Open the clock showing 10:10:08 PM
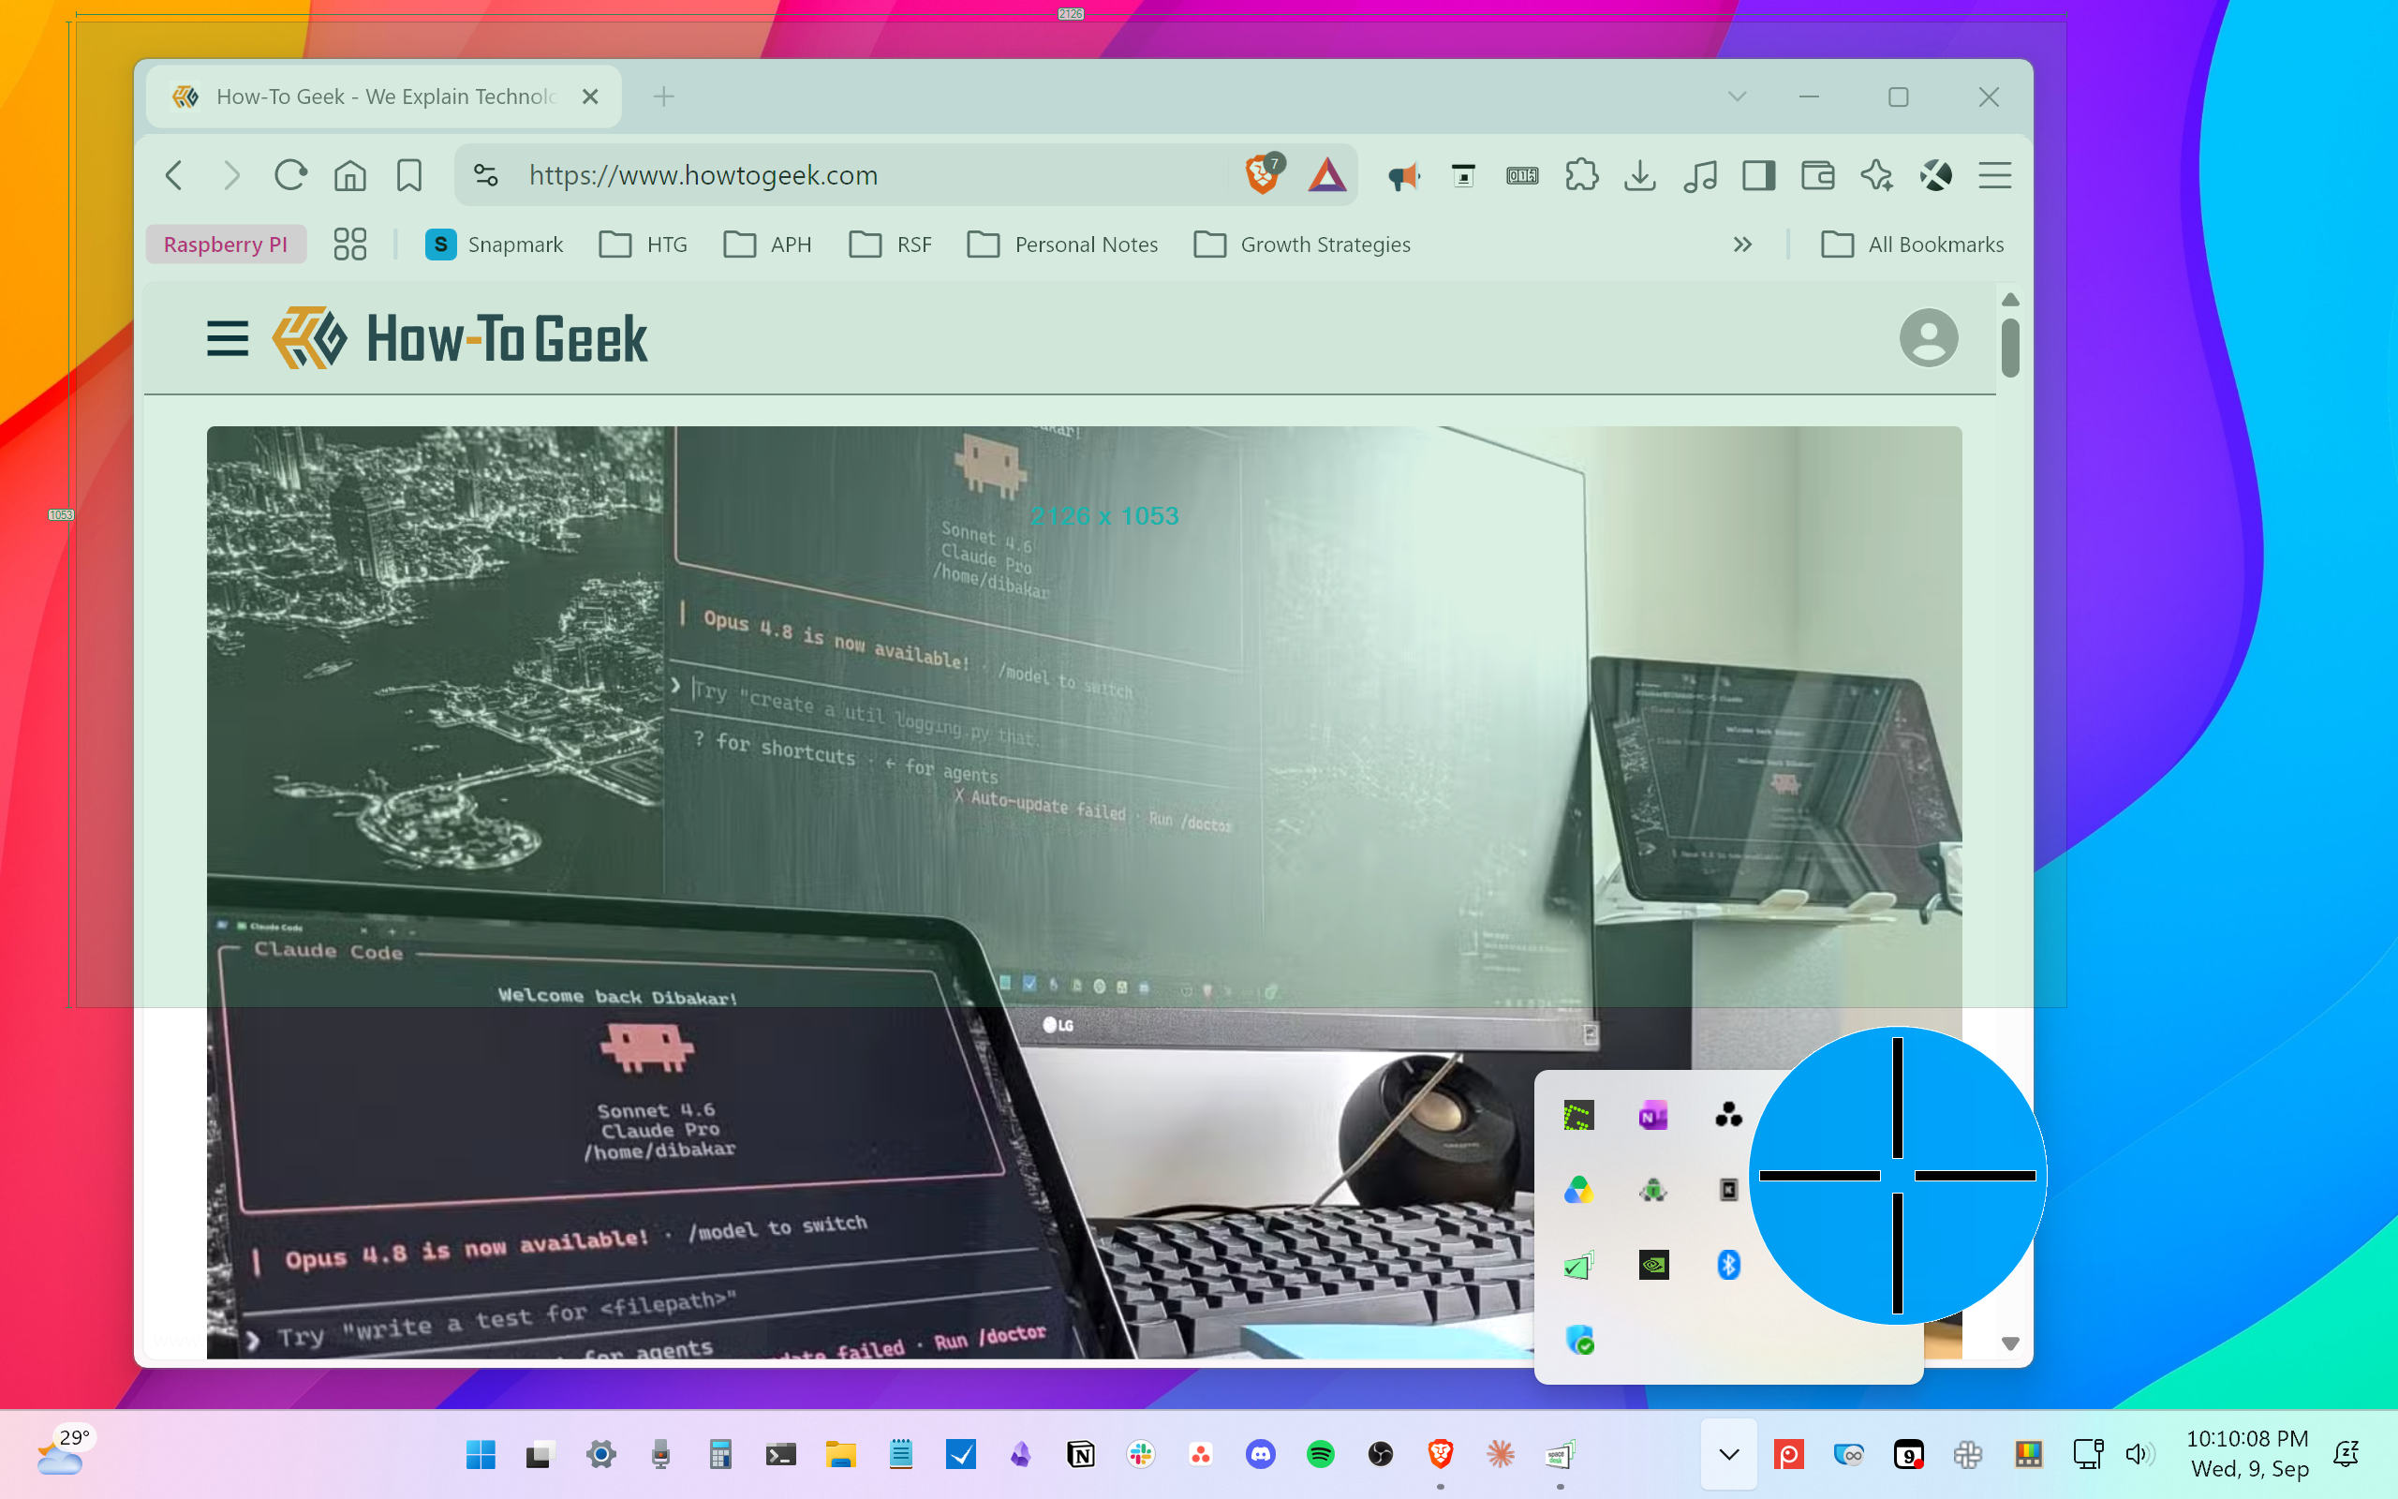Screen dimensions: 2398x1499 pos(2248,1453)
